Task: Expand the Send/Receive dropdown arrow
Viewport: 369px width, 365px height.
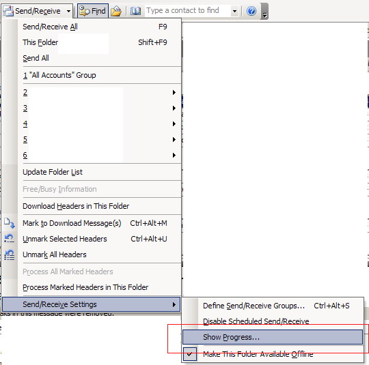Action: click(68, 11)
